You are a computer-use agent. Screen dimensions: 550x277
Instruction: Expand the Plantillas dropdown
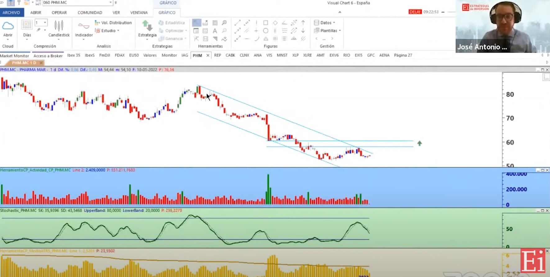(340, 31)
